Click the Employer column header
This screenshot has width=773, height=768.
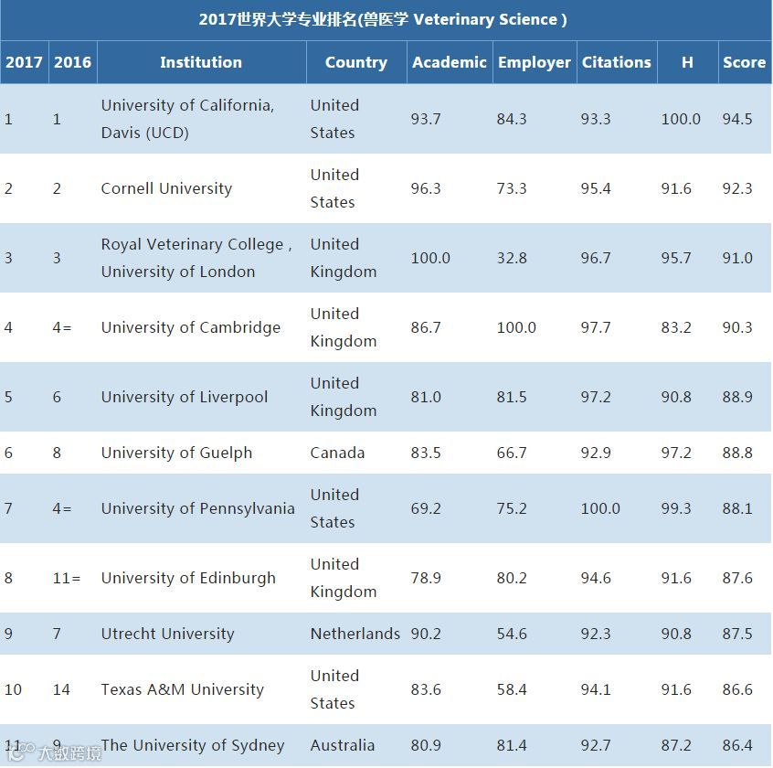535,62
